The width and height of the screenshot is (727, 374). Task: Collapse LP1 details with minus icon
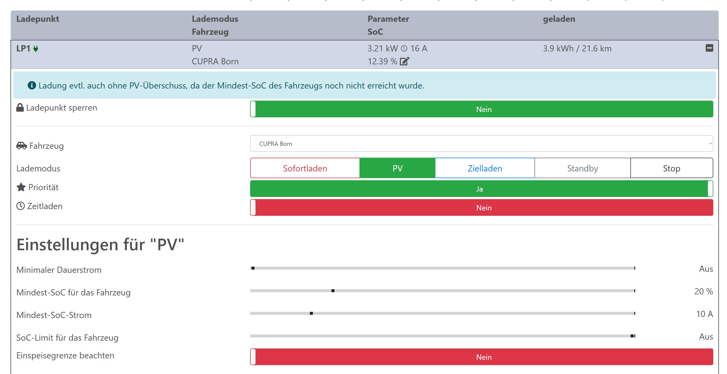click(709, 48)
